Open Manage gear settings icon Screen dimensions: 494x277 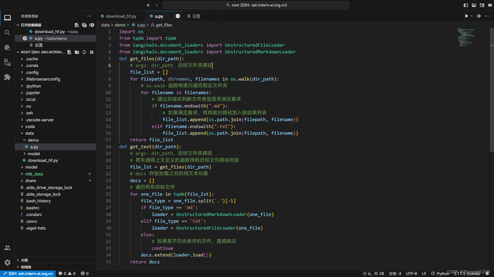(7, 262)
